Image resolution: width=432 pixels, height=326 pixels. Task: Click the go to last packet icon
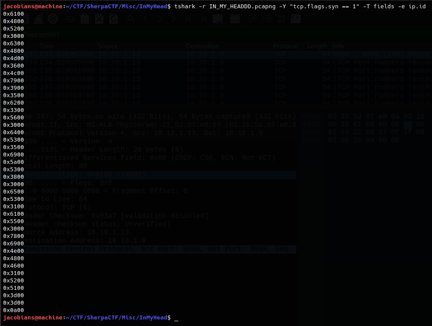click(203, 19)
